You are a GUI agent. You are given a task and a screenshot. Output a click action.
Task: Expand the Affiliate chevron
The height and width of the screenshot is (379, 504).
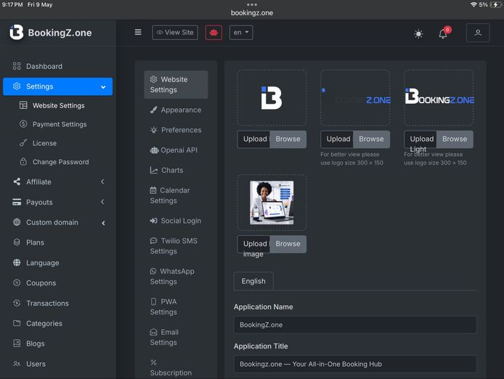point(102,182)
